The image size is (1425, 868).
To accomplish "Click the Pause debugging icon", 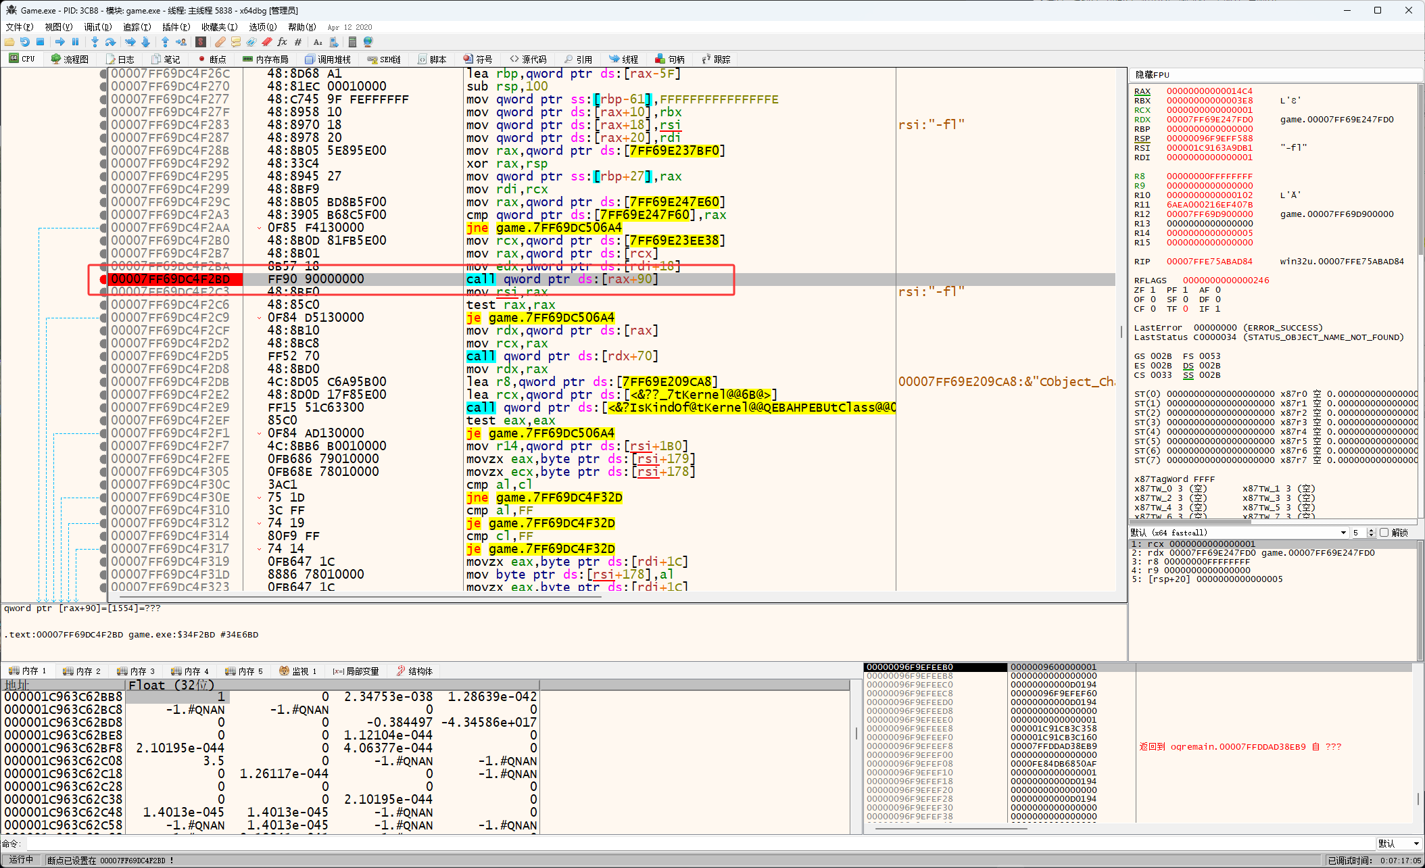I will 75,42.
